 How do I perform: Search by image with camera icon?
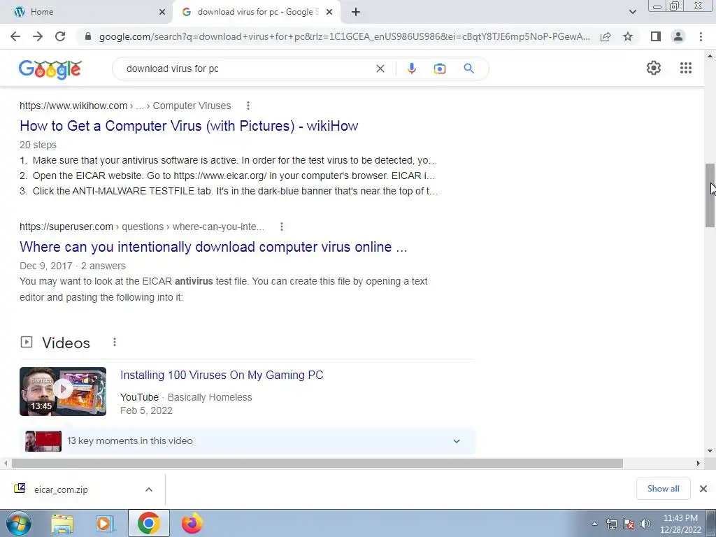439,69
